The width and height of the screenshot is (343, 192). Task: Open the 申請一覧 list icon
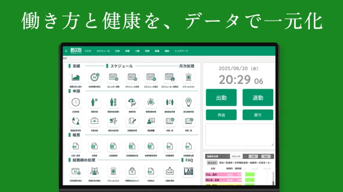tap(170, 121)
